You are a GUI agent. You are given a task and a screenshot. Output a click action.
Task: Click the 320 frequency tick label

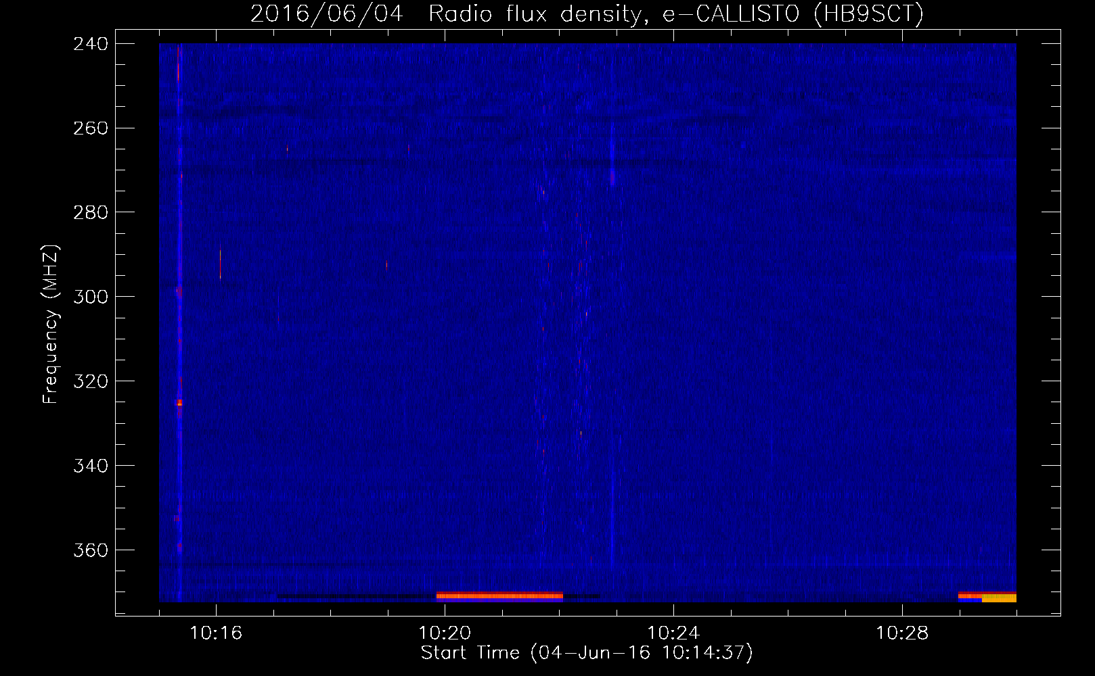(x=91, y=382)
